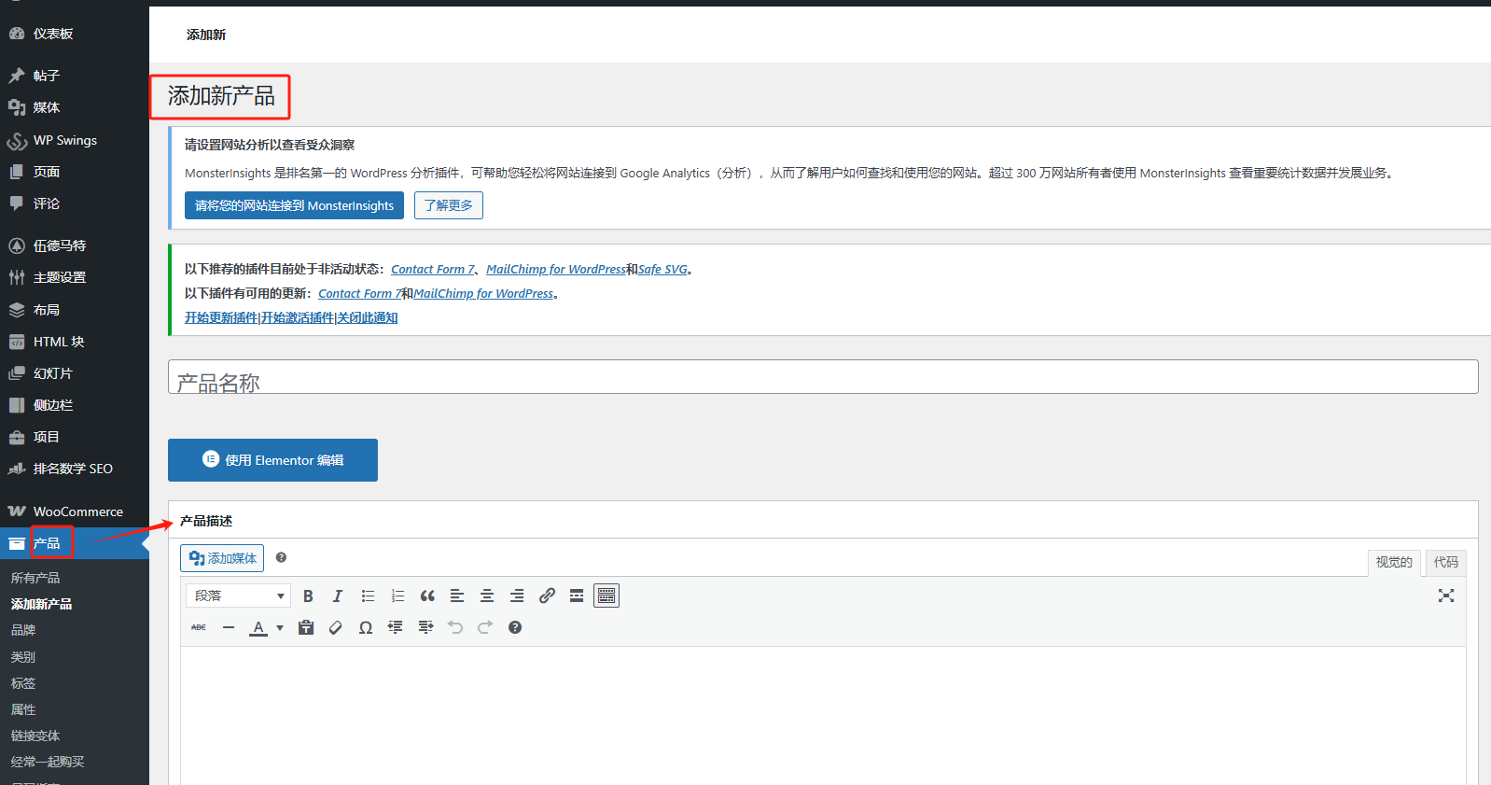Viewport: 1491px width, 785px height.
Task: Open Contact Form 7 link in available updates line
Action: click(x=360, y=293)
